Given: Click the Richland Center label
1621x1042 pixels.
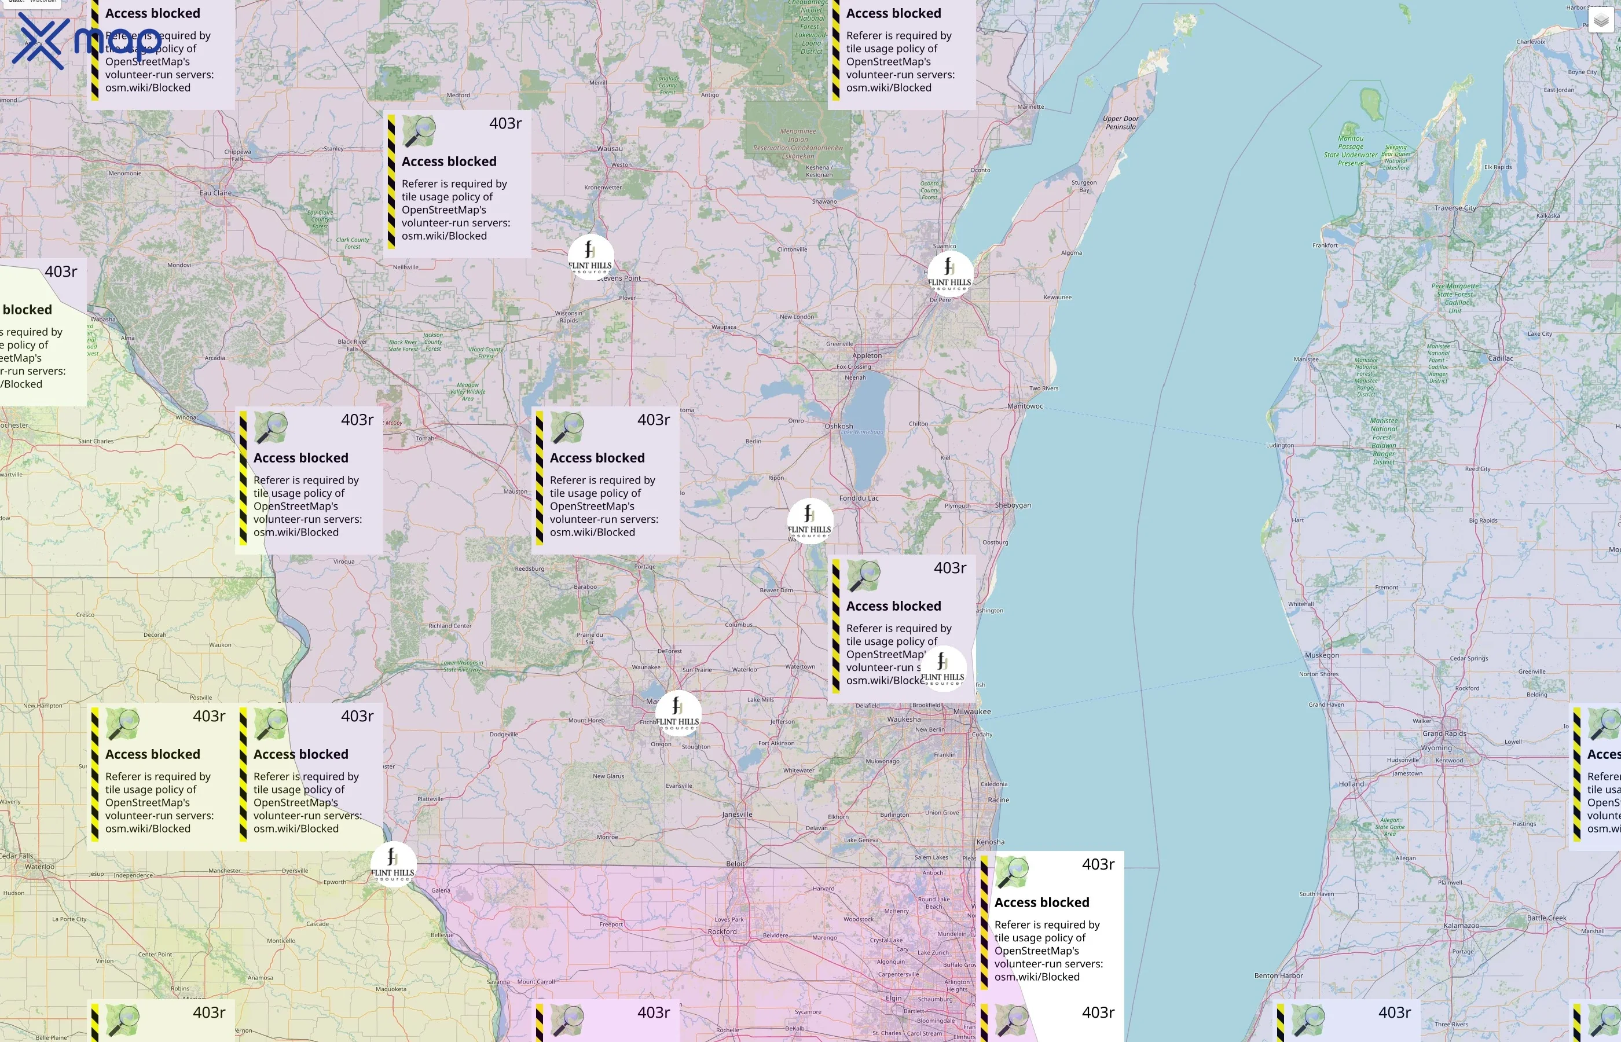Looking at the screenshot, I should tap(450, 626).
